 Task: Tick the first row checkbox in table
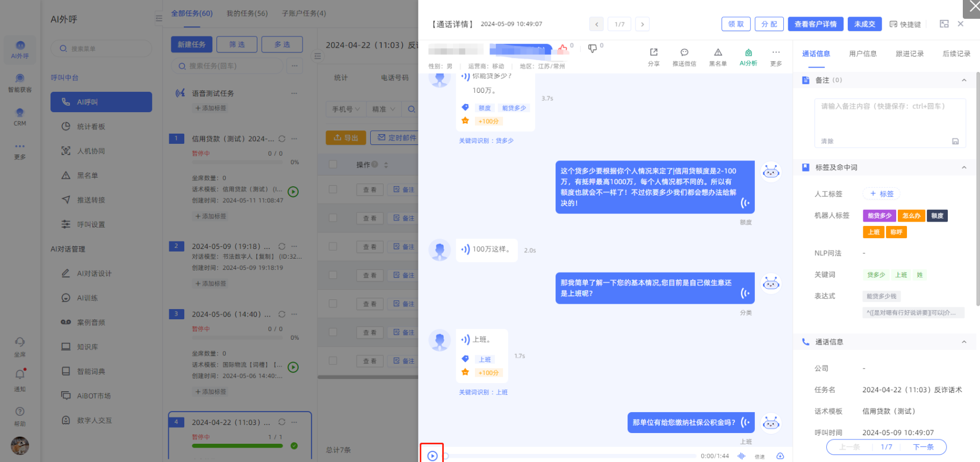click(333, 189)
